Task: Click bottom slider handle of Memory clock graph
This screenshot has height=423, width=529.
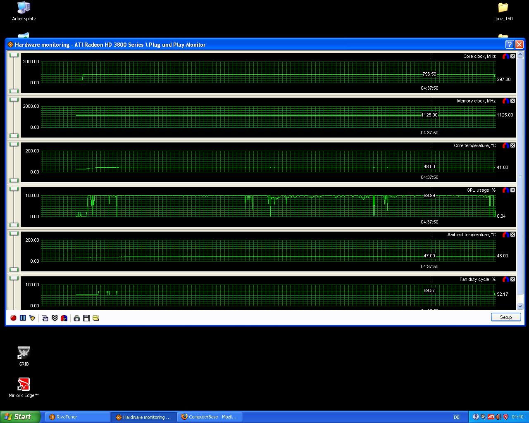Action: (x=14, y=135)
